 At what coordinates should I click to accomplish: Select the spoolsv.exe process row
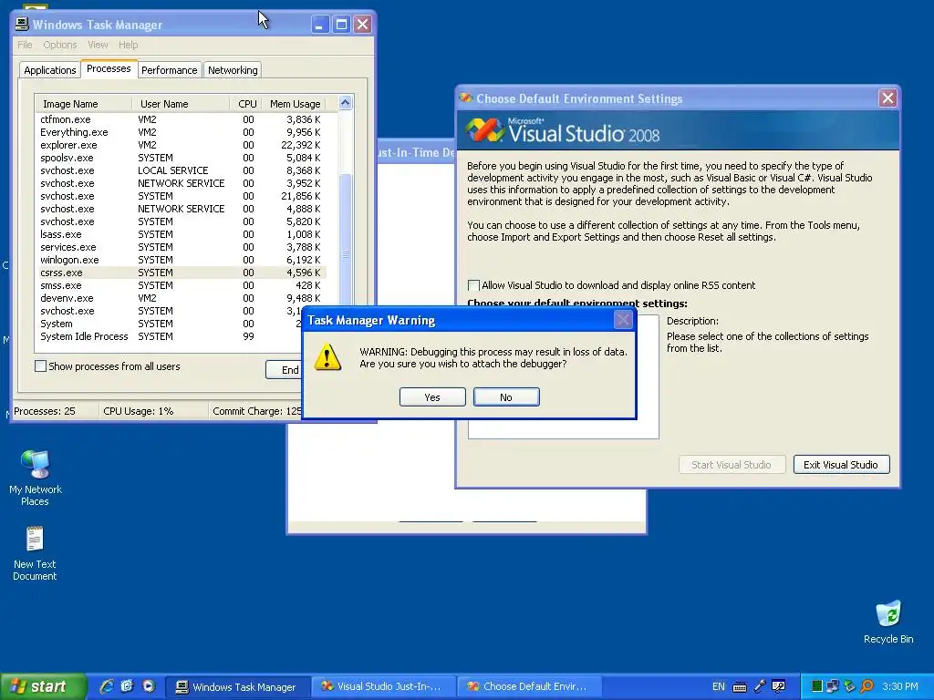click(181, 158)
